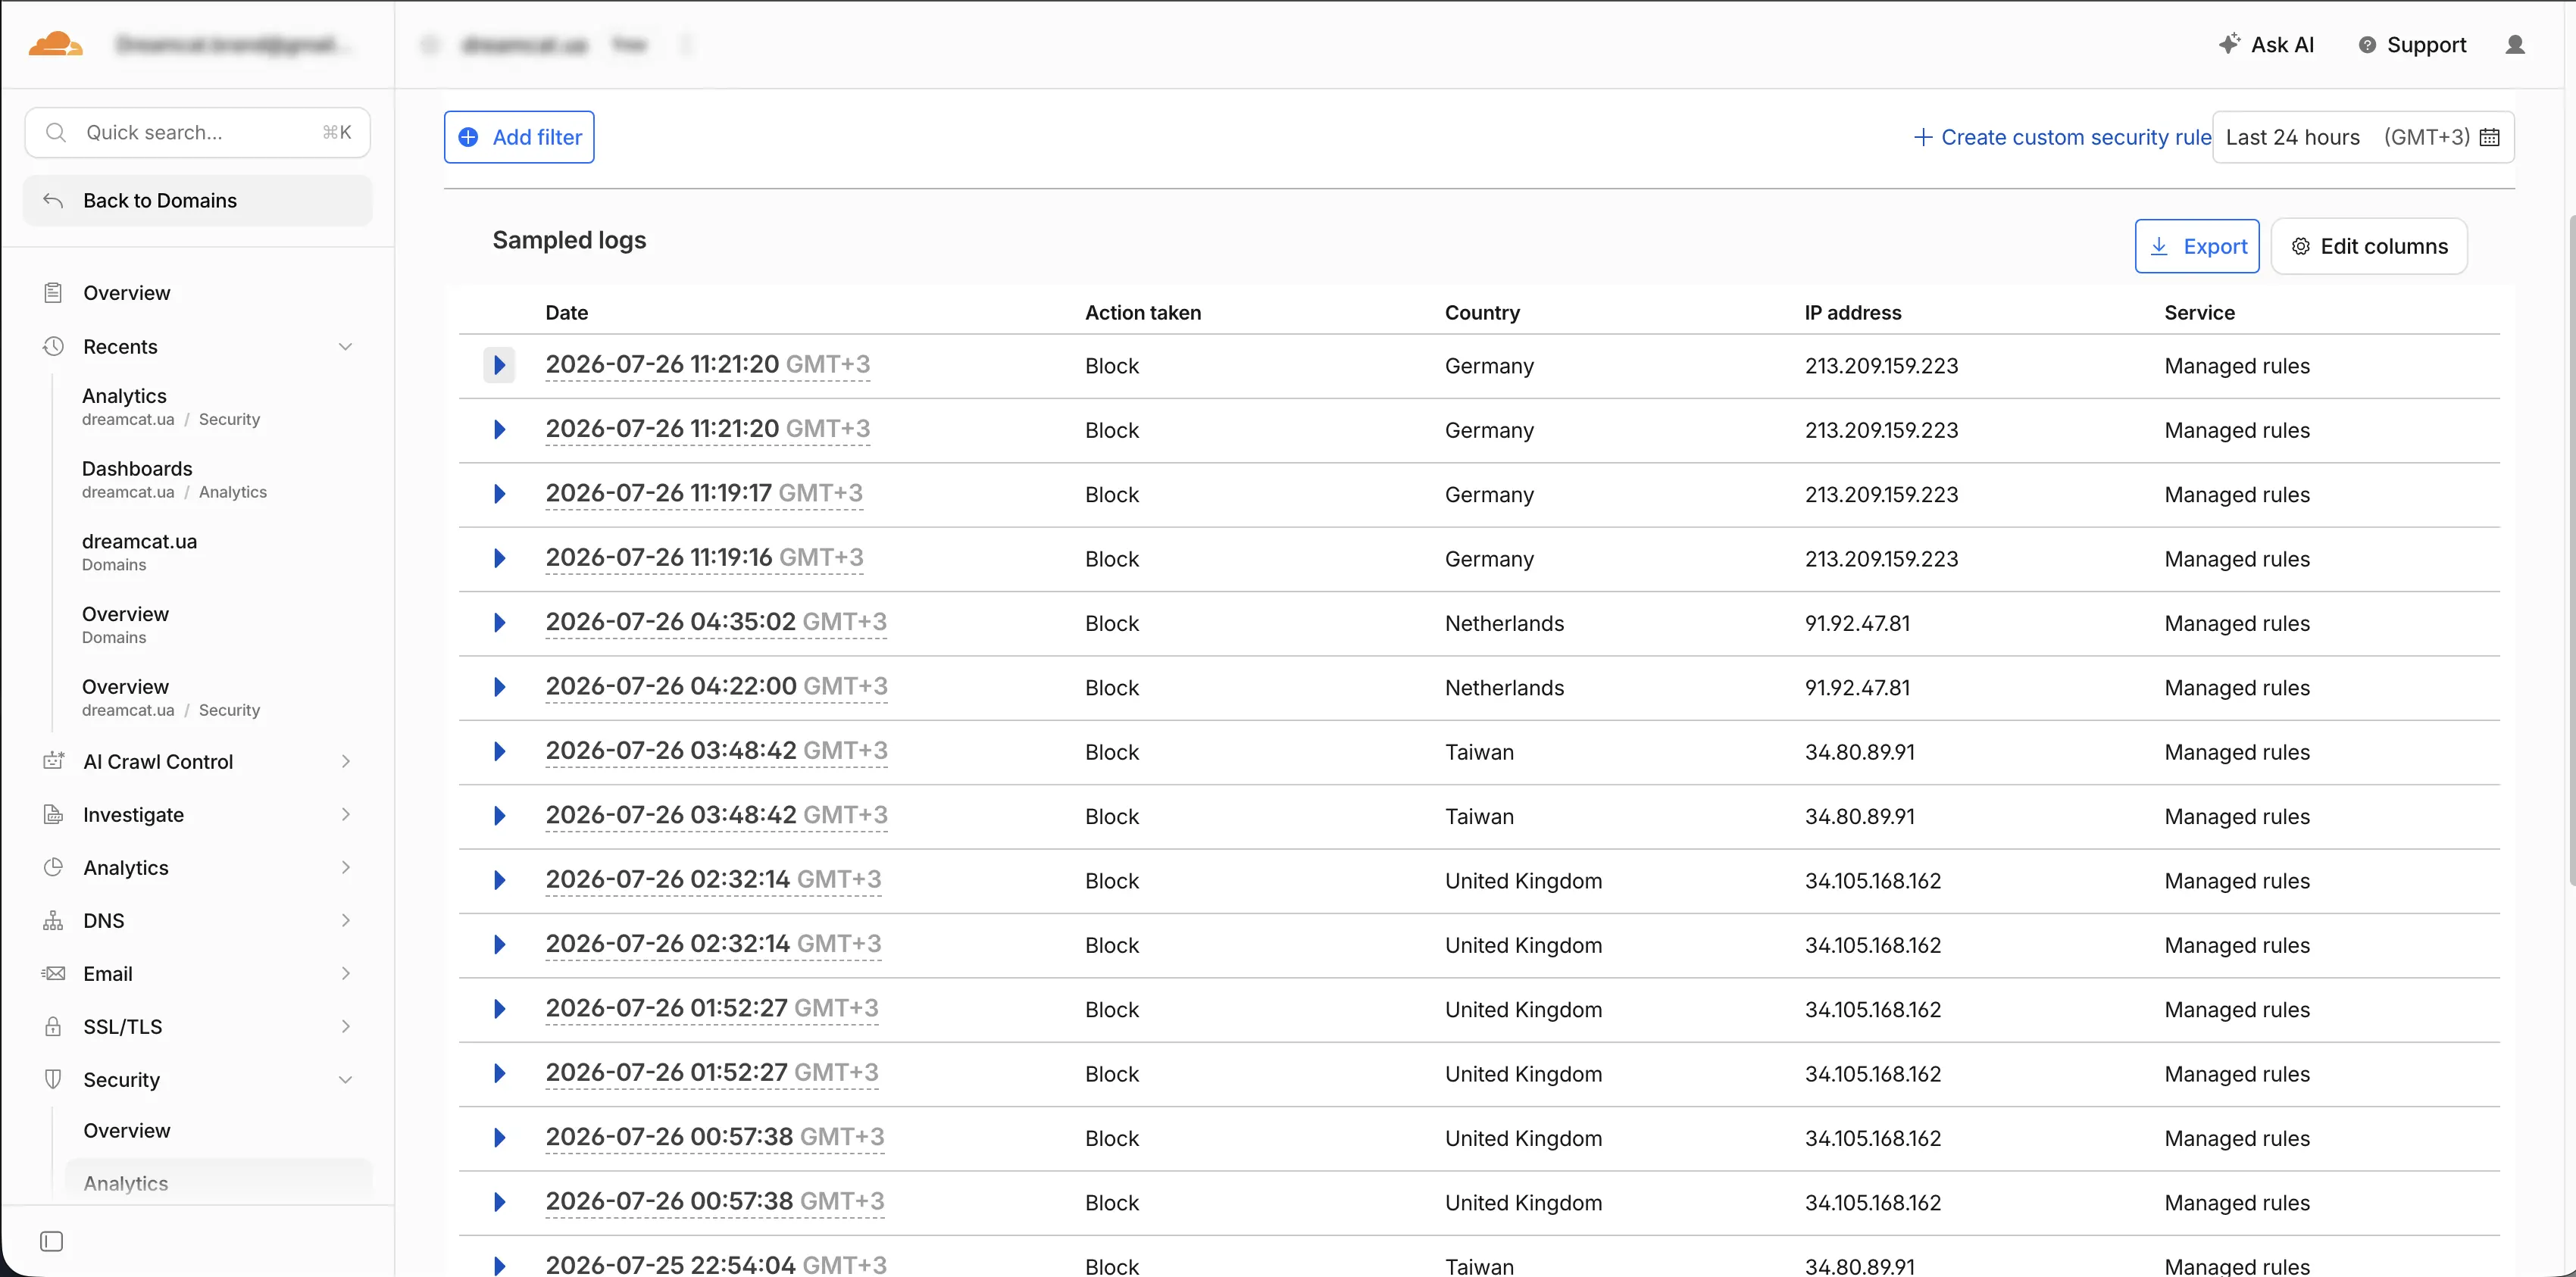Image resolution: width=2576 pixels, height=1277 pixels.
Task: Click the DNS network icon
Action: (53, 920)
